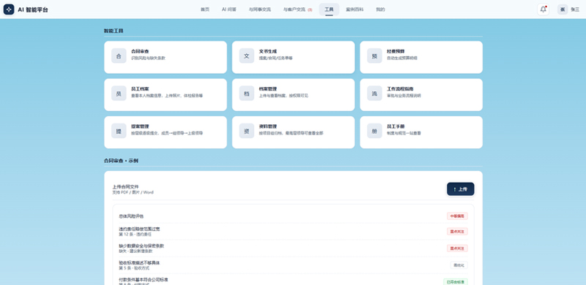This screenshot has width=586, height=285.
Task: Click the red (3) unread count badge
Action: click(x=310, y=9)
